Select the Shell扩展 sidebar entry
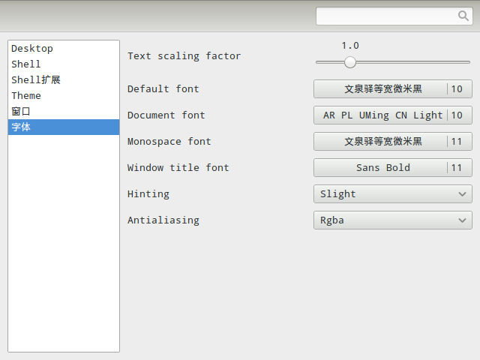Viewport: 480px width, 360px height. [36, 80]
